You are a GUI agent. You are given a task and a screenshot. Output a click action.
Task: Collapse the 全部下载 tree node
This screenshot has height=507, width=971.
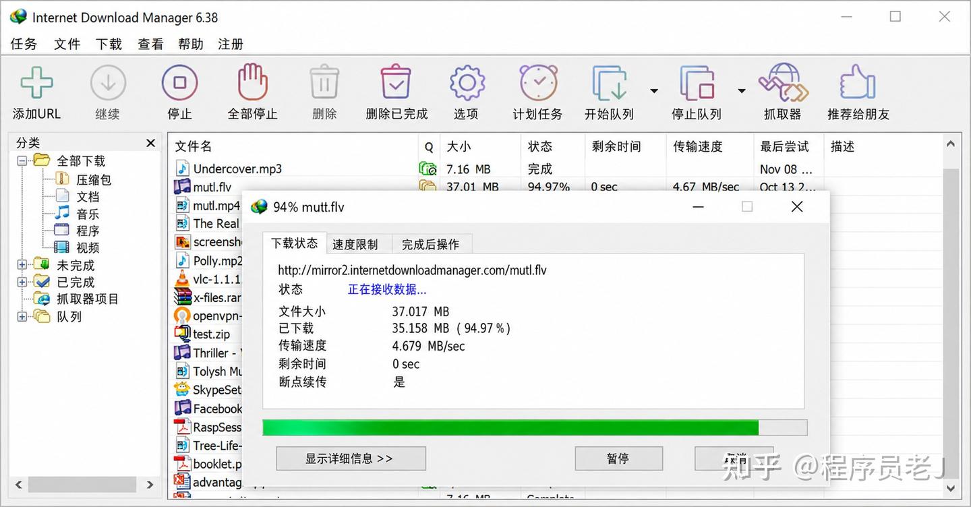[x=22, y=161]
